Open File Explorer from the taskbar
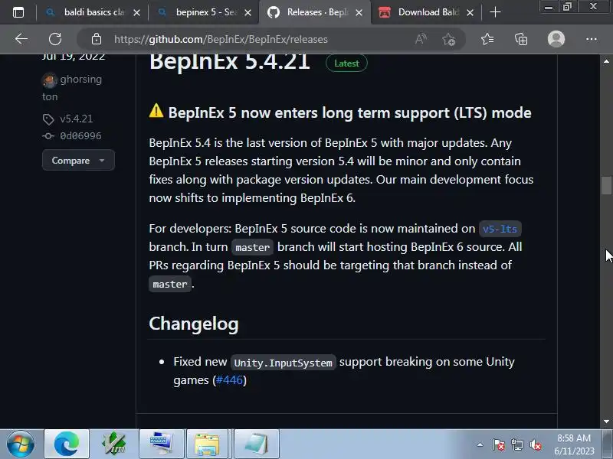 (x=207, y=444)
